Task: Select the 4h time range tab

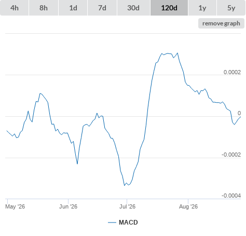Action: (15, 8)
